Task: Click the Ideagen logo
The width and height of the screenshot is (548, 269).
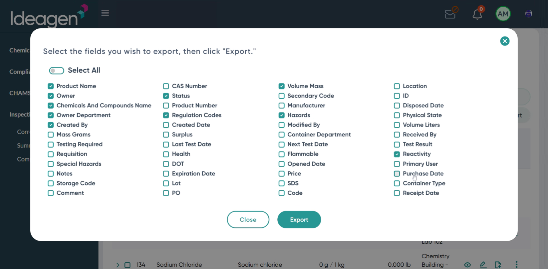Action: coord(49,16)
